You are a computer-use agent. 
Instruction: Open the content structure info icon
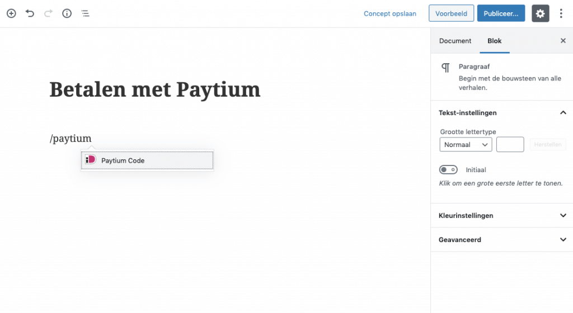tap(67, 13)
